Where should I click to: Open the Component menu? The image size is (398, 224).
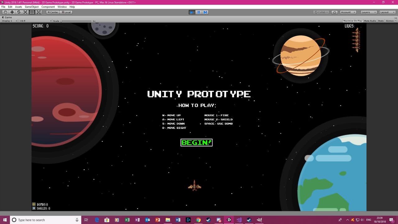pyautogui.click(x=48, y=7)
